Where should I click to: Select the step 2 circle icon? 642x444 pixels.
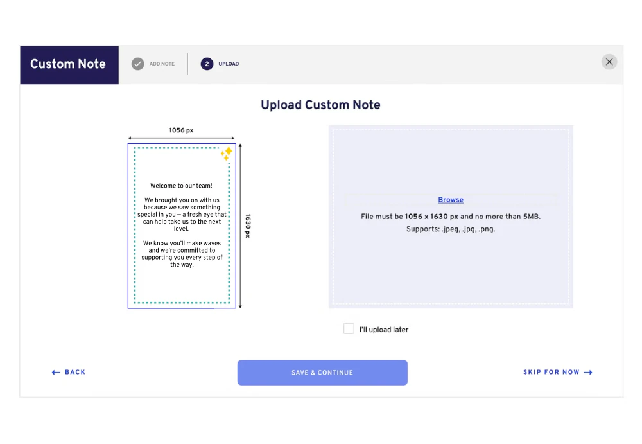pos(207,64)
